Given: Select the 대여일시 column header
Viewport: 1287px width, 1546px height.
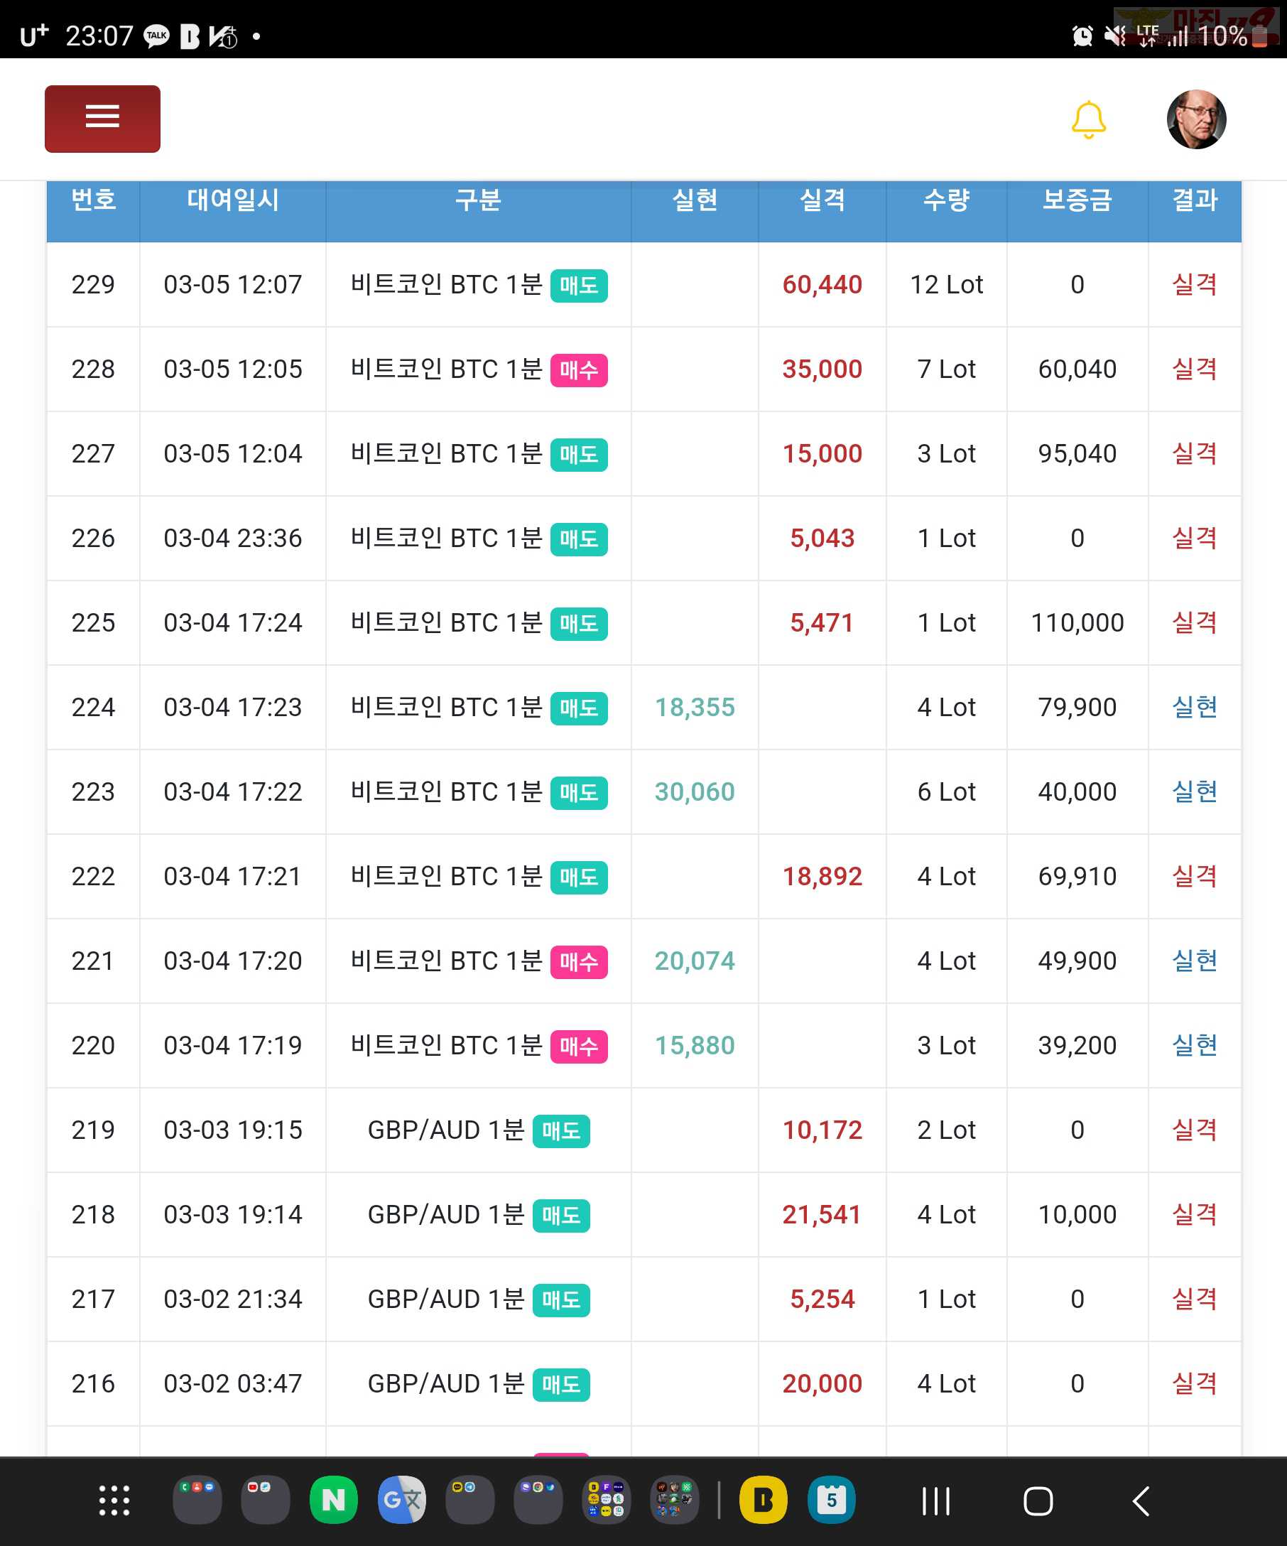Looking at the screenshot, I should [x=232, y=200].
